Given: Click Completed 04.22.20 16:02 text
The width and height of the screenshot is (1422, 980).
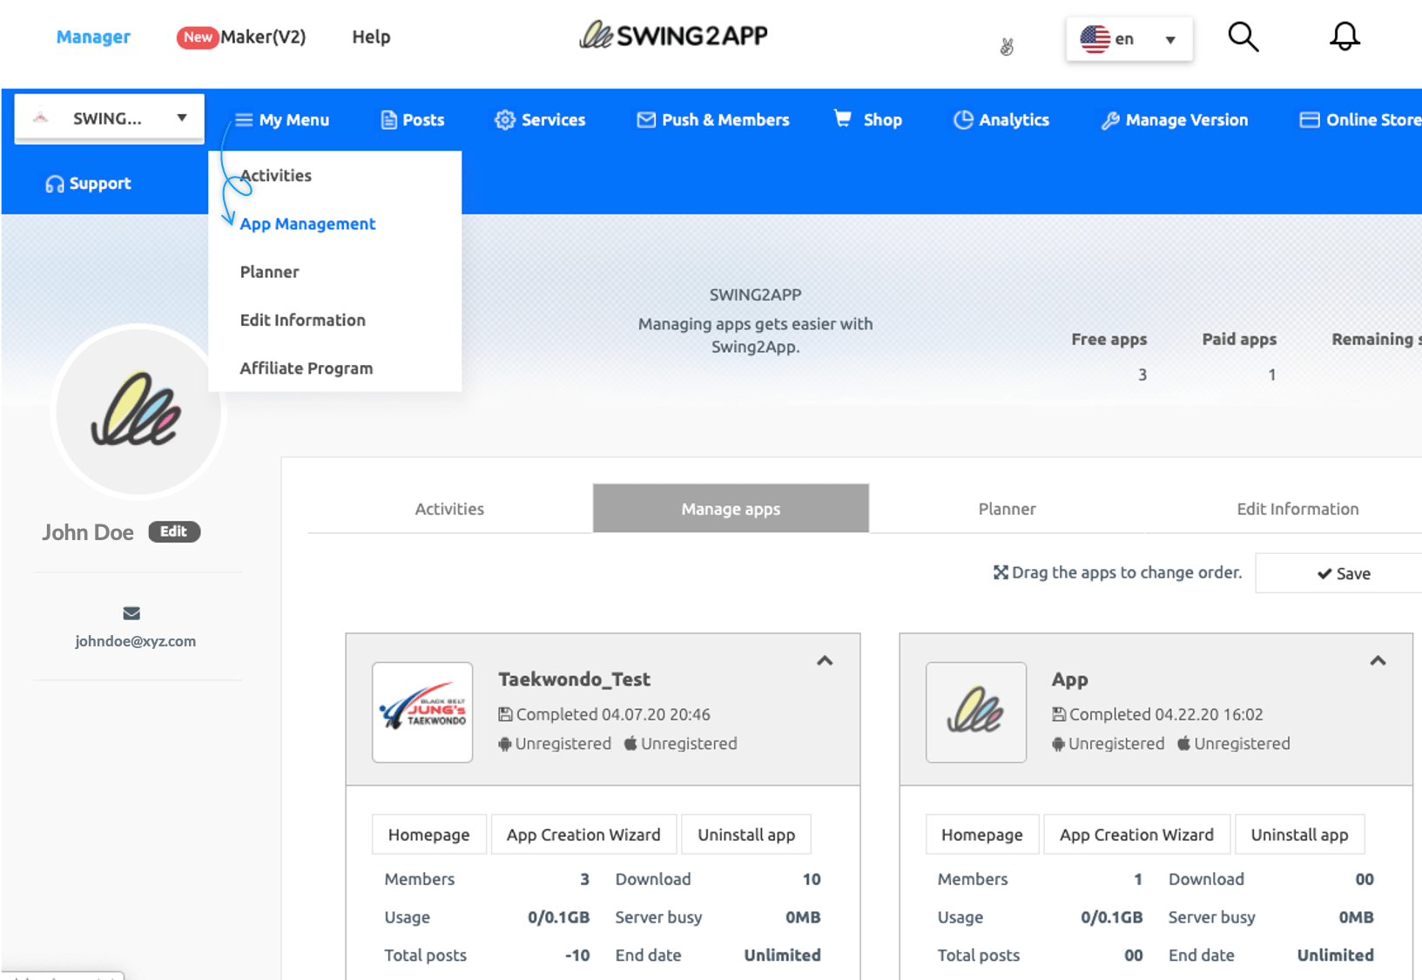Looking at the screenshot, I should (x=1166, y=714).
